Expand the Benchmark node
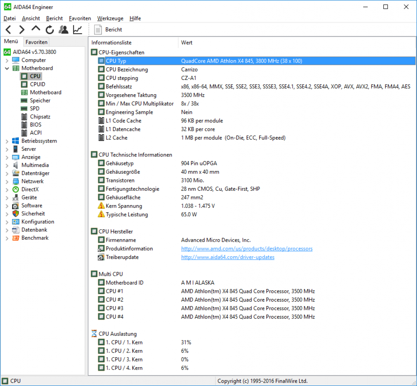The height and width of the screenshot is (386, 417). [7, 238]
